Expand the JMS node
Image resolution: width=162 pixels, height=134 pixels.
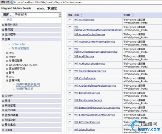(x=7, y=53)
